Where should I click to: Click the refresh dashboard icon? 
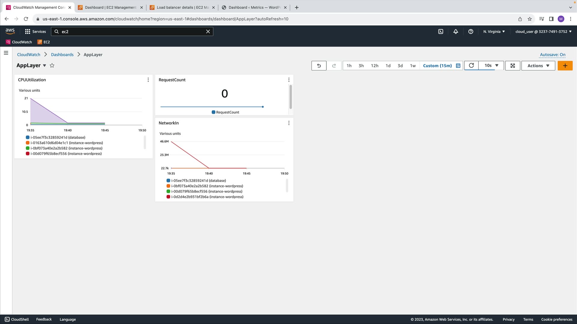coord(471,66)
